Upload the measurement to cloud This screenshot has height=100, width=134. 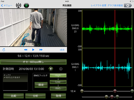[x=51, y=69]
